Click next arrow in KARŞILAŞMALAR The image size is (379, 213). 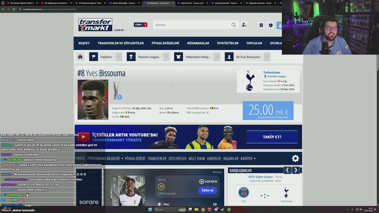click(296, 170)
